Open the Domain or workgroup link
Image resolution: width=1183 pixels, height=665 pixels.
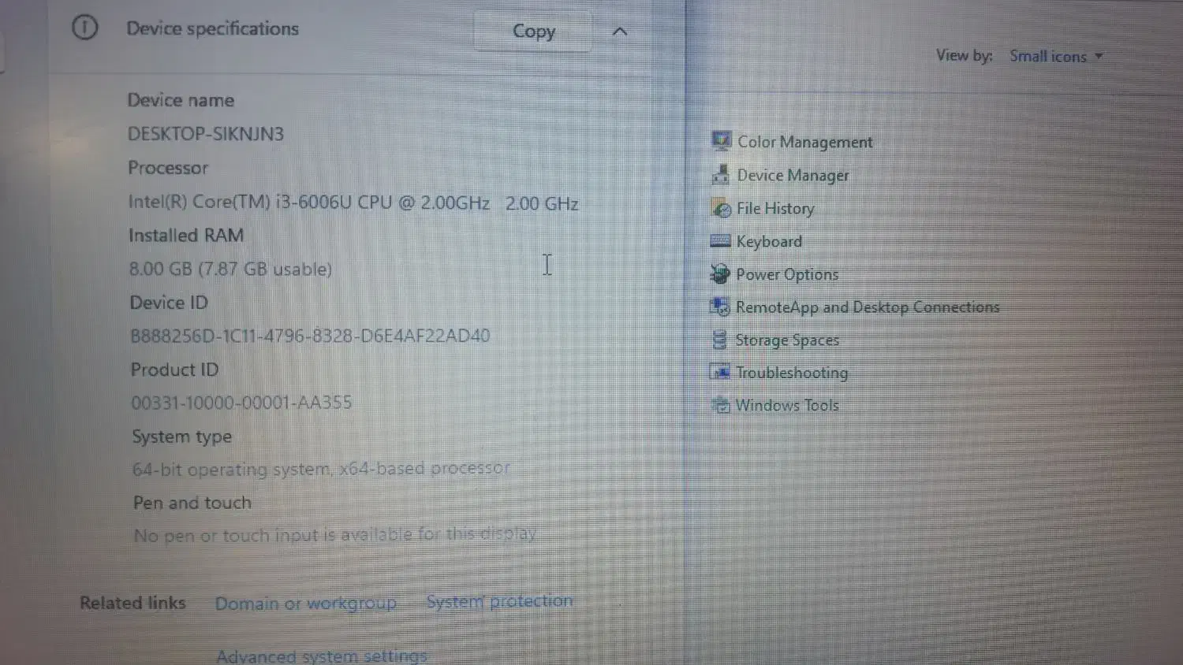pos(306,604)
